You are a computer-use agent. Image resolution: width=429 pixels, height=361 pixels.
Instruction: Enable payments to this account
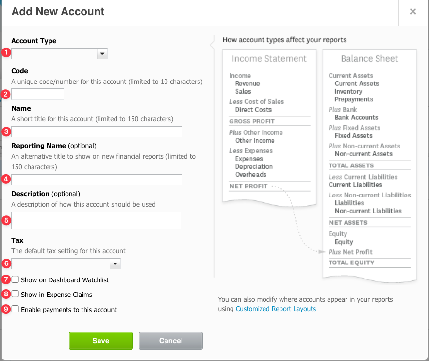pyautogui.click(x=15, y=309)
